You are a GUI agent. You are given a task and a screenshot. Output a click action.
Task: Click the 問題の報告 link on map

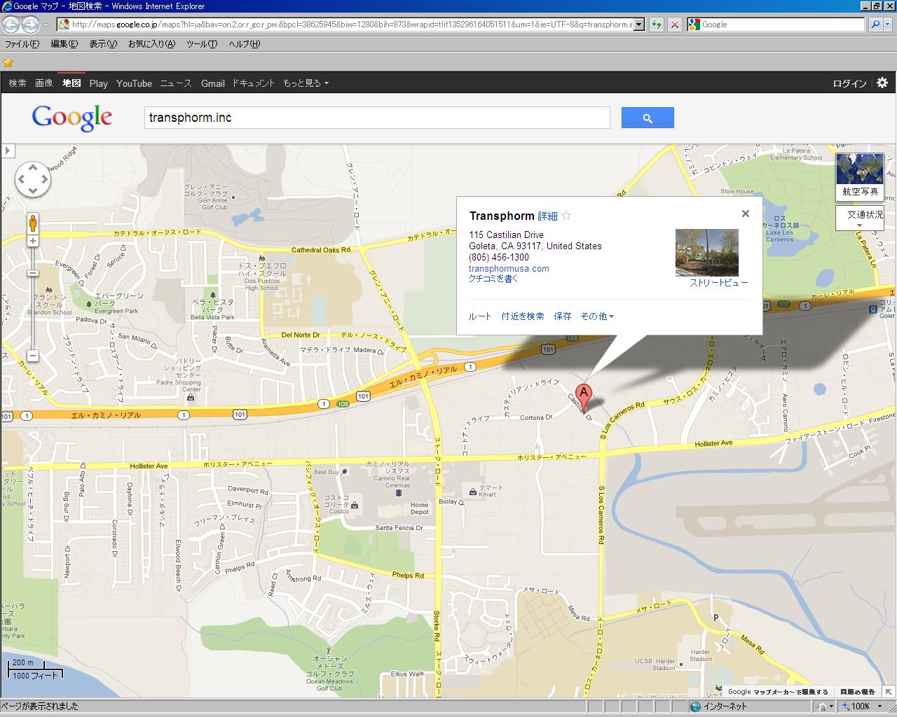[x=857, y=692]
